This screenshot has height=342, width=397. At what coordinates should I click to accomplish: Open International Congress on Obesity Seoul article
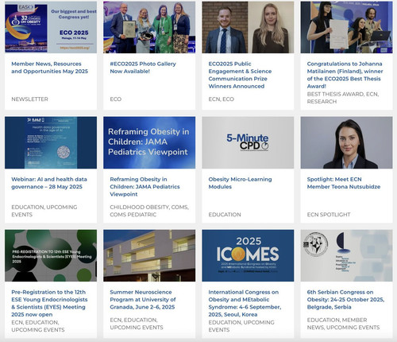tap(245, 303)
